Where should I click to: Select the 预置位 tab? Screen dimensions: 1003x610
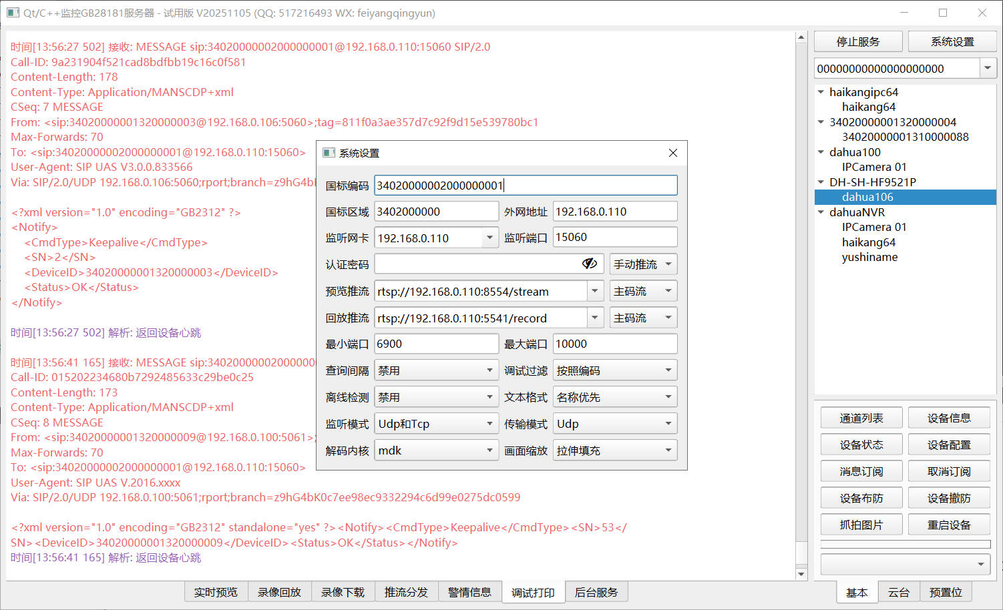coord(946,592)
